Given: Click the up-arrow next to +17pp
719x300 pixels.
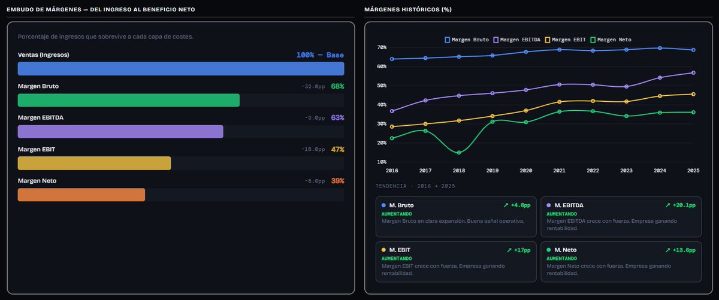Looking at the screenshot, I should click(509, 250).
